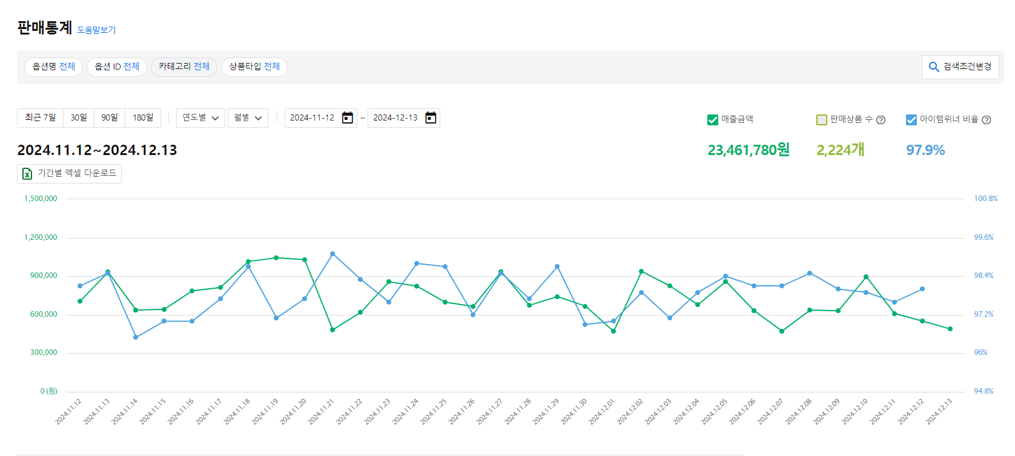
Task: Open the 도움말보기 help link
Action: click(x=96, y=30)
